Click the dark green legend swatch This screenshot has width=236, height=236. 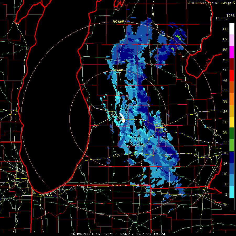(x=232, y=133)
